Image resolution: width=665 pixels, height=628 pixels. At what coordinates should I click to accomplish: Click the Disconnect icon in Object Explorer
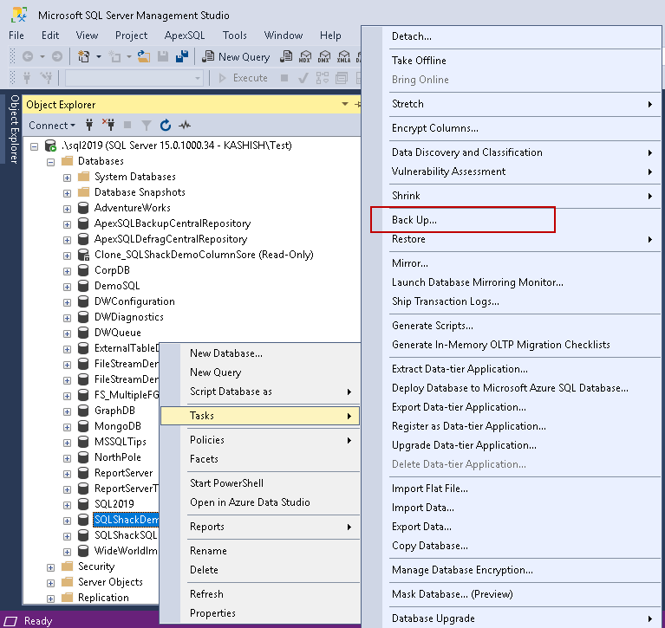click(108, 124)
